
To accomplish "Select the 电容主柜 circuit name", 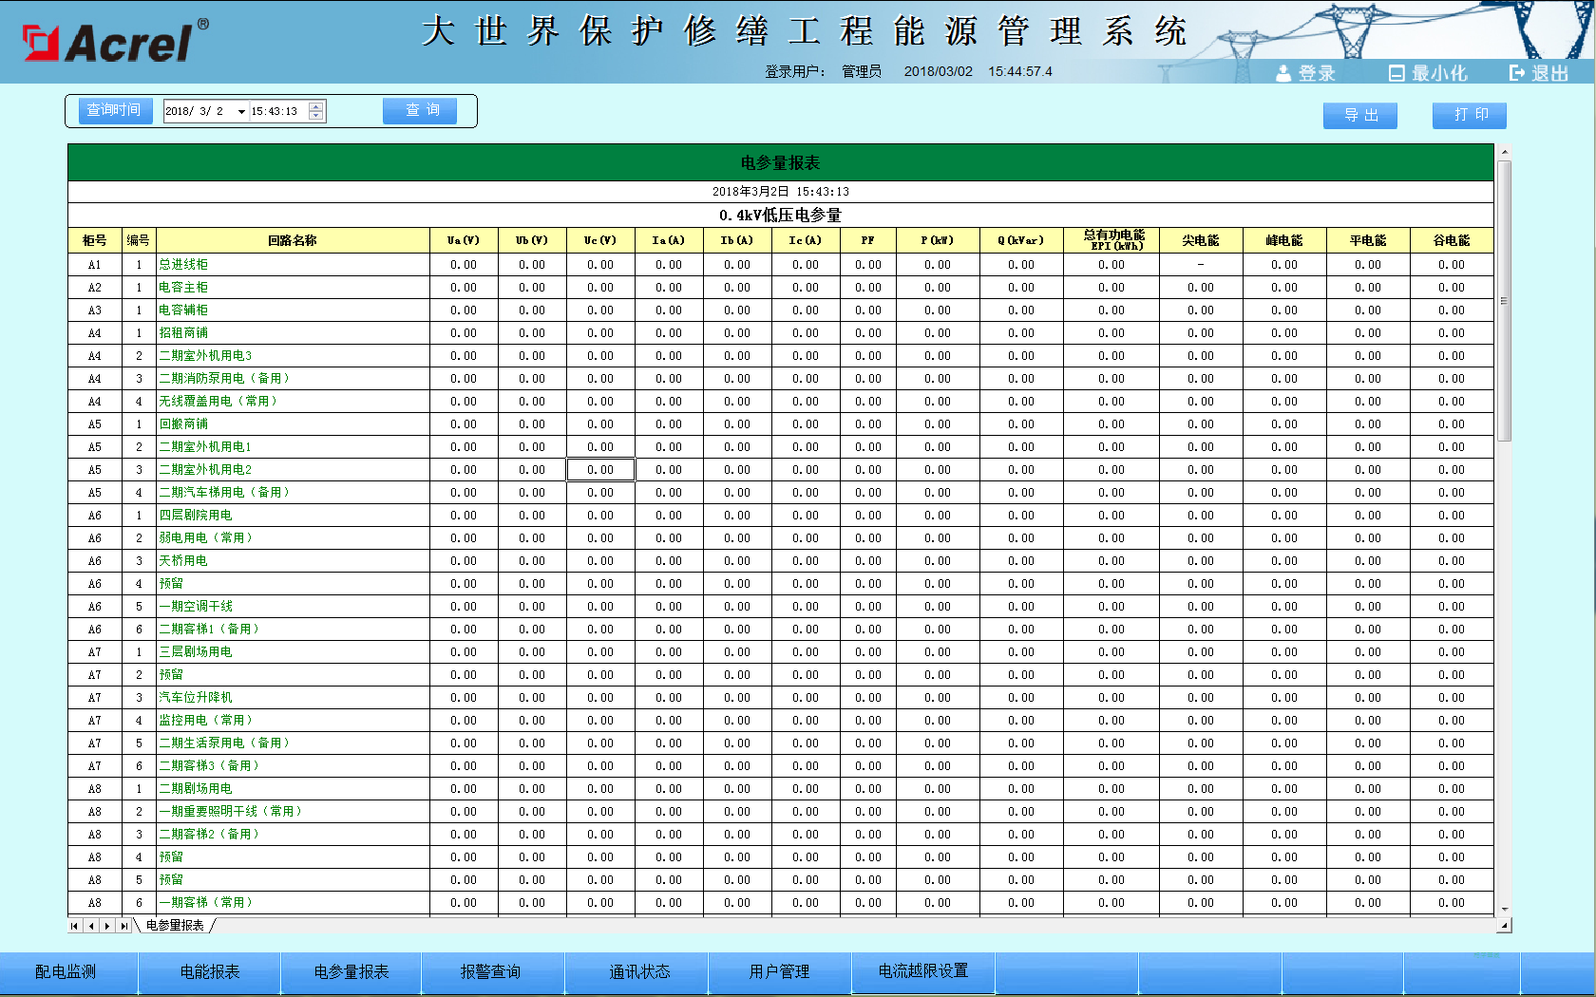I will (x=183, y=288).
